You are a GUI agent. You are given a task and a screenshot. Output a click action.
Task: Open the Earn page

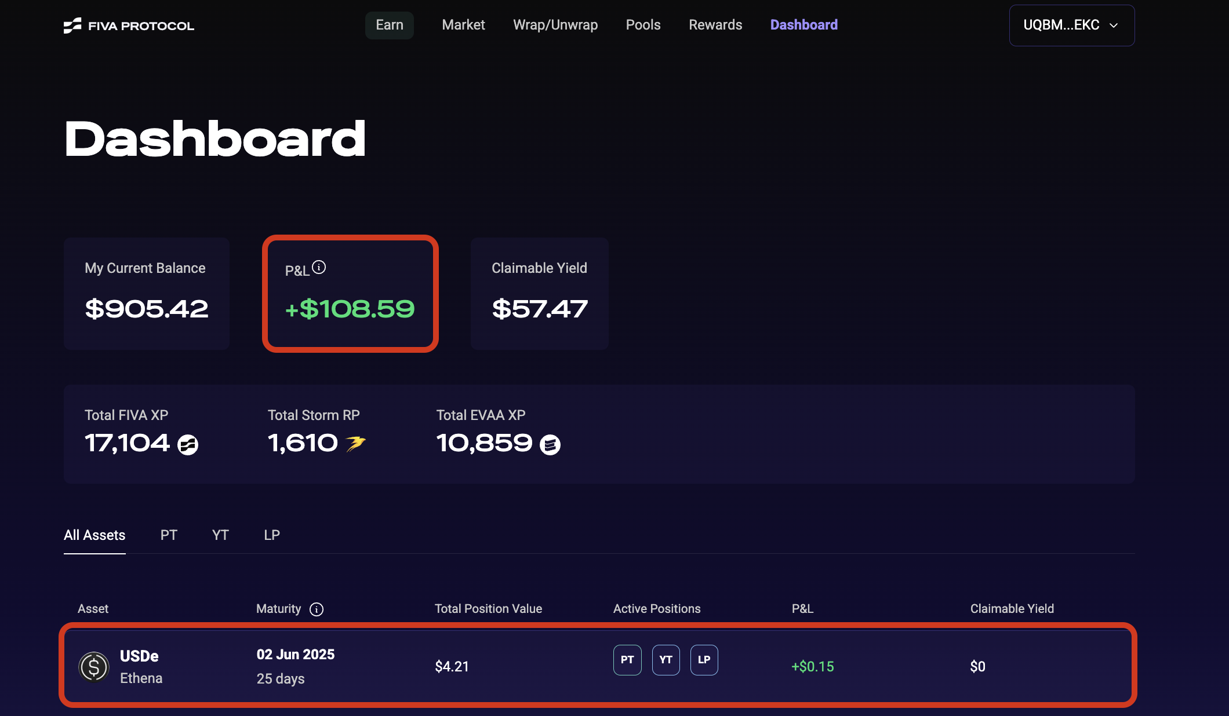(389, 25)
